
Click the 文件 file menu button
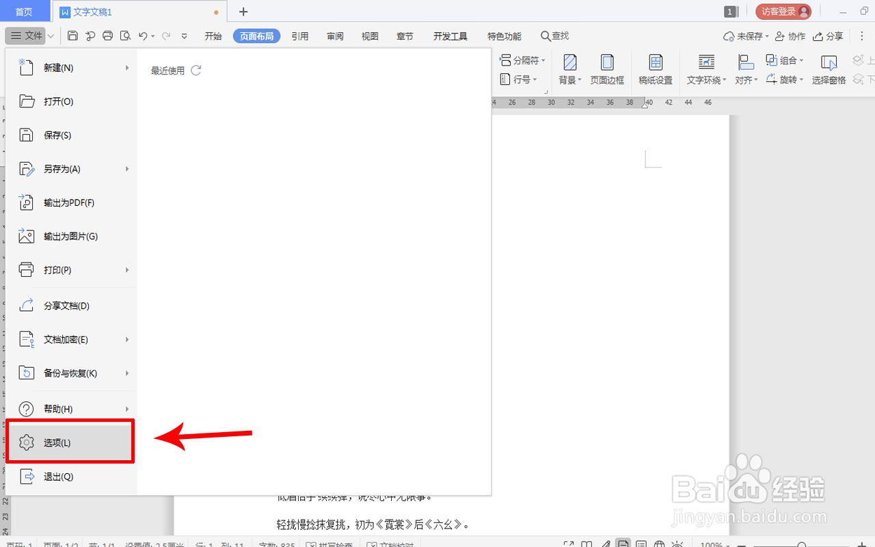click(x=25, y=36)
